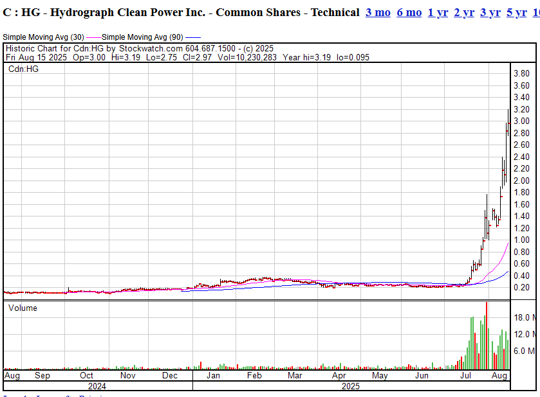
Task: Click the 18.0 M volume axis label
Action: click(x=525, y=317)
